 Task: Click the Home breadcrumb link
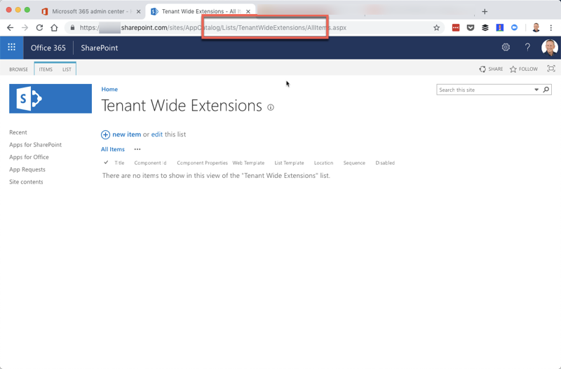coord(109,90)
